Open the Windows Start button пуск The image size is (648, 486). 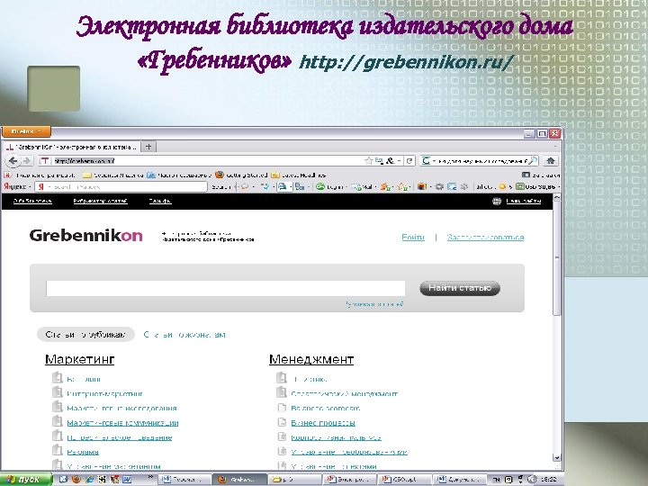[x=25, y=480]
